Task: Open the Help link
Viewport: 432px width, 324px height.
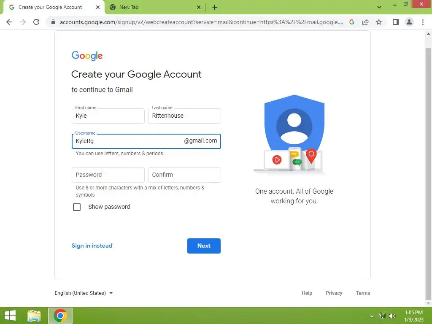Action: click(307, 293)
